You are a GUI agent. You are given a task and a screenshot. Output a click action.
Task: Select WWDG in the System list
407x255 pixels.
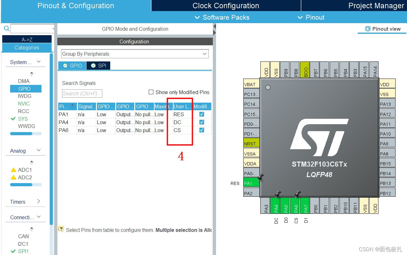tap(26, 126)
